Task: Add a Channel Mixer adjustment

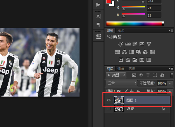Action: coord(145,52)
